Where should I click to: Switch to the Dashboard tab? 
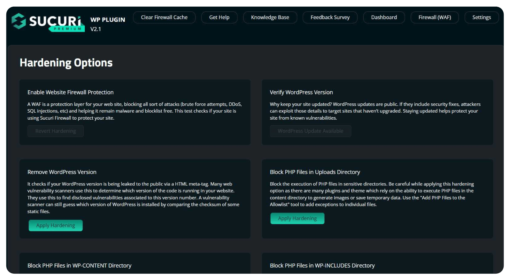pyautogui.click(x=384, y=17)
